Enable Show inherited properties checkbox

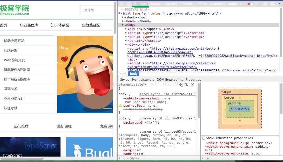pyautogui.click(x=204, y=138)
